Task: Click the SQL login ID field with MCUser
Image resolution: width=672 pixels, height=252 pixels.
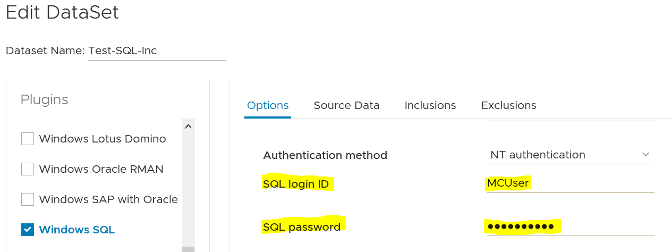Action: tap(570, 183)
